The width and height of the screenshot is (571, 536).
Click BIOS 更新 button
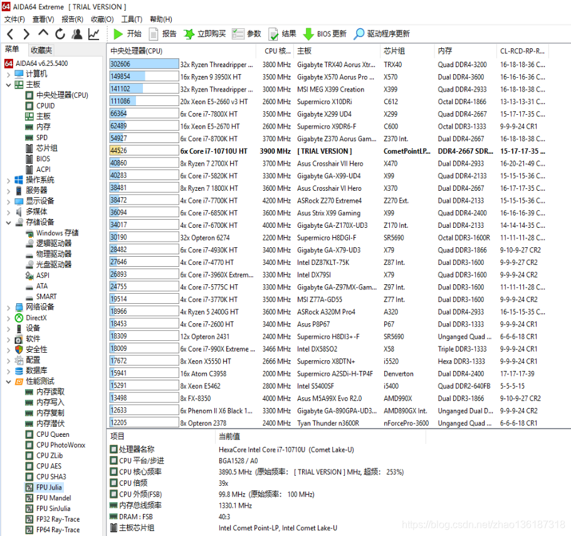[x=325, y=34]
